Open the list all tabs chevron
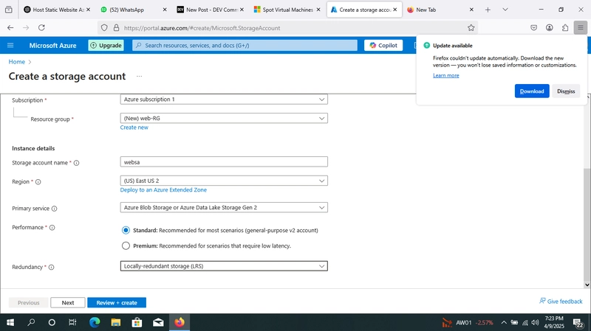 505,10
